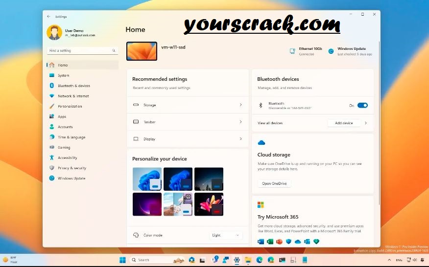This screenshot has width=429, height=267.
Task: Go to System in the sidebar
Action: tap(82, 75)
